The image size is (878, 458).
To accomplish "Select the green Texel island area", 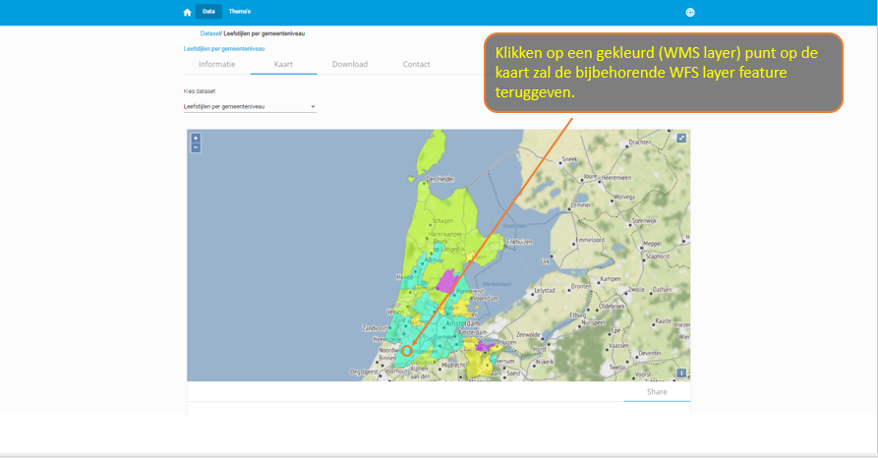I will pyautogui.click(x=432, y=151).
